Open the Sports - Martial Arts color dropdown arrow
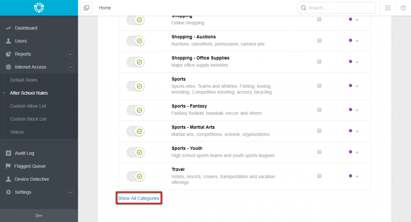Viewport: 411px width, 222px height. click(357, 131)
